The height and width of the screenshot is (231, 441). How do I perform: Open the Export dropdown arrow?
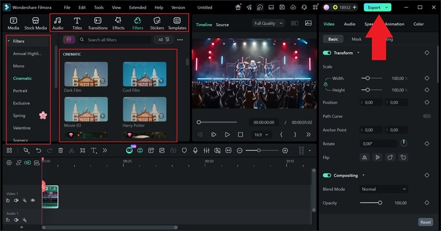(x=387, y=8)
